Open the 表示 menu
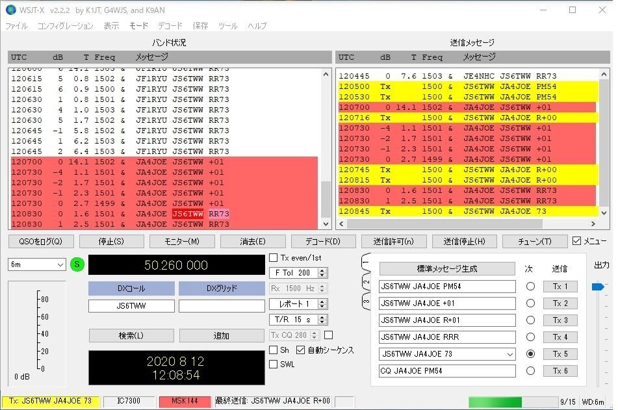Viewport: 618px width, 410px height. 111,26
